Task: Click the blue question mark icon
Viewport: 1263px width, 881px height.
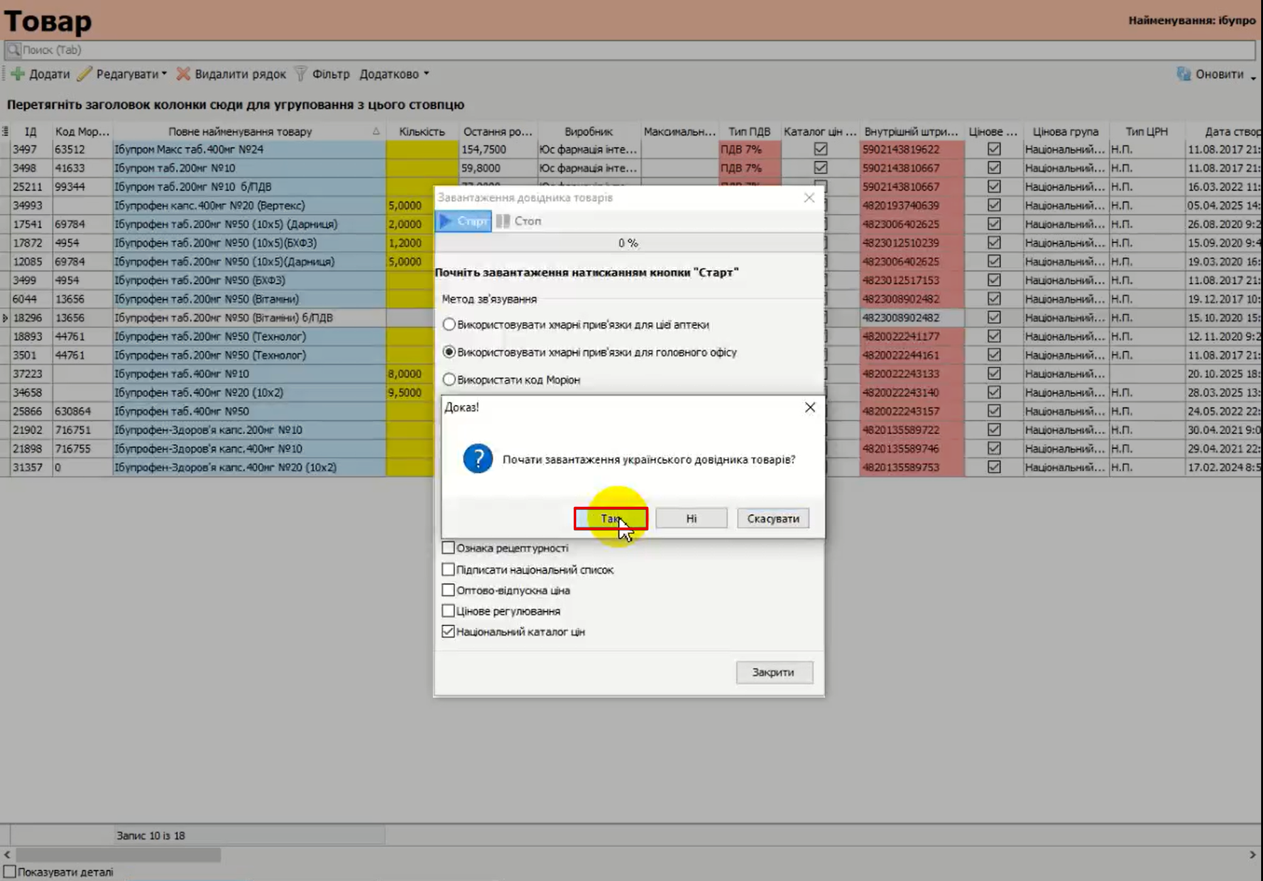Action: 478,459
